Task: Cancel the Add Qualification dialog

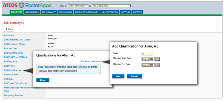Action: pos(135,76)
